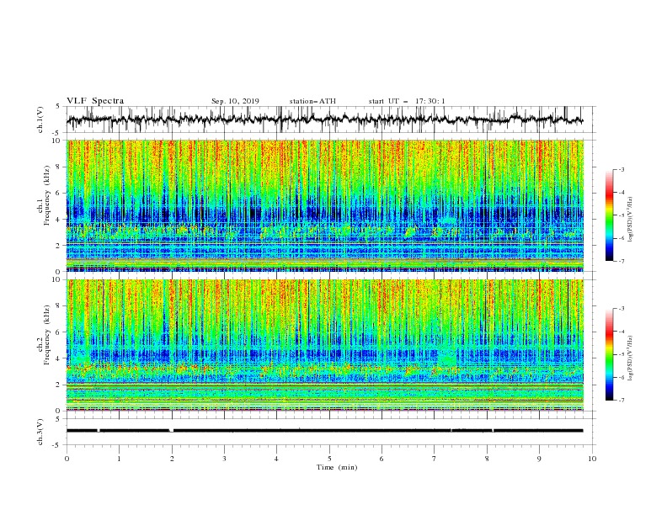The width and height of the screenshot is (667, 515).
Task: Click the ch.1 "Frequency (kHz)" axis label
Action: [x=46, y=196]
